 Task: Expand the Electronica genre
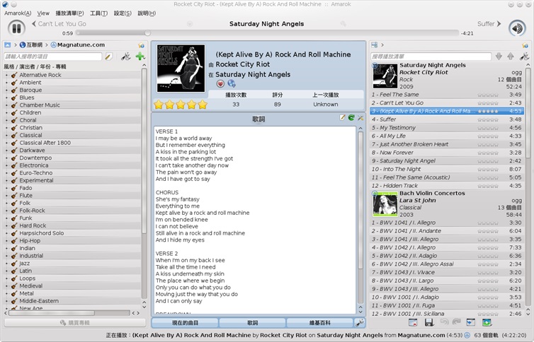point(6,165)
